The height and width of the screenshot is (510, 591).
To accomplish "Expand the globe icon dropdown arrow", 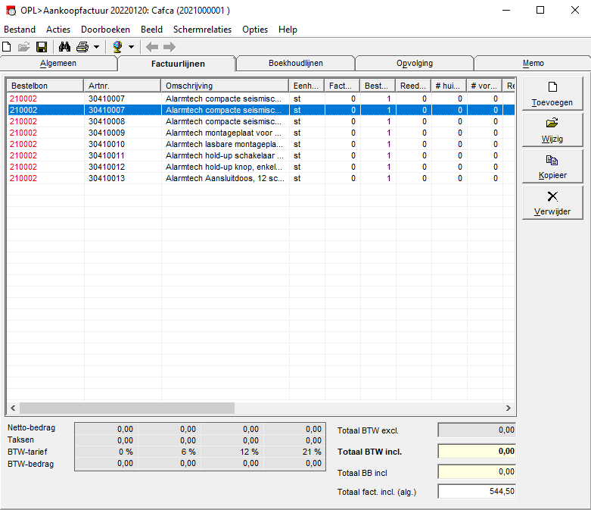I will point(131,47).
